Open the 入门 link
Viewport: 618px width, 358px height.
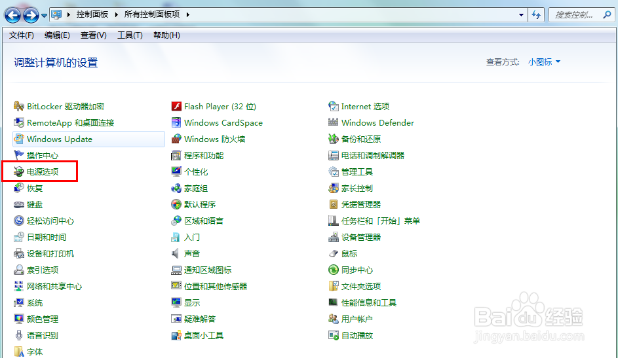pos(192,237)
